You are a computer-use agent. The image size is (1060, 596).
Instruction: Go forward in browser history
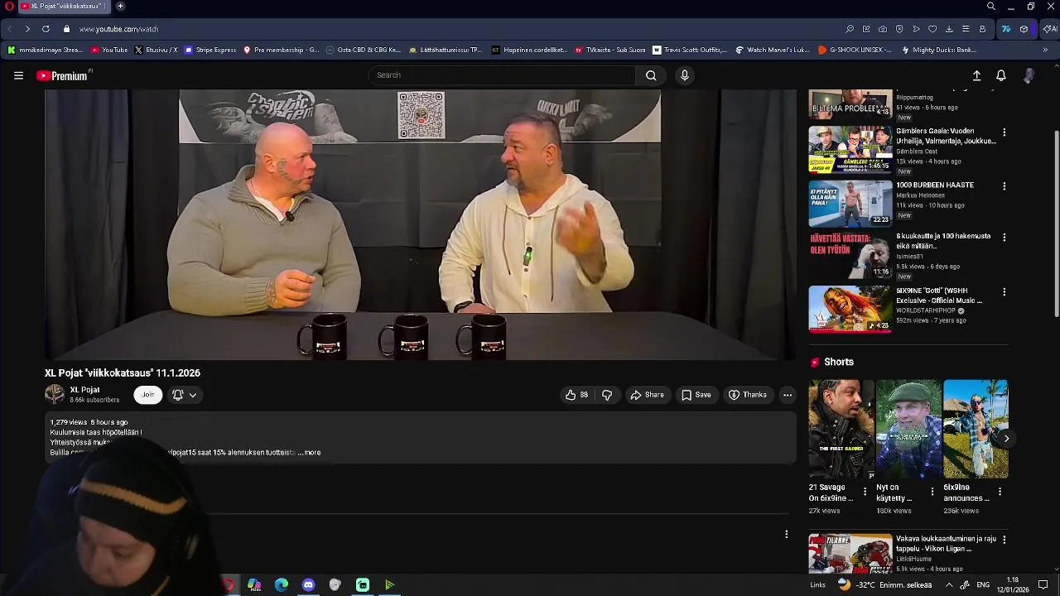(27, 29)
